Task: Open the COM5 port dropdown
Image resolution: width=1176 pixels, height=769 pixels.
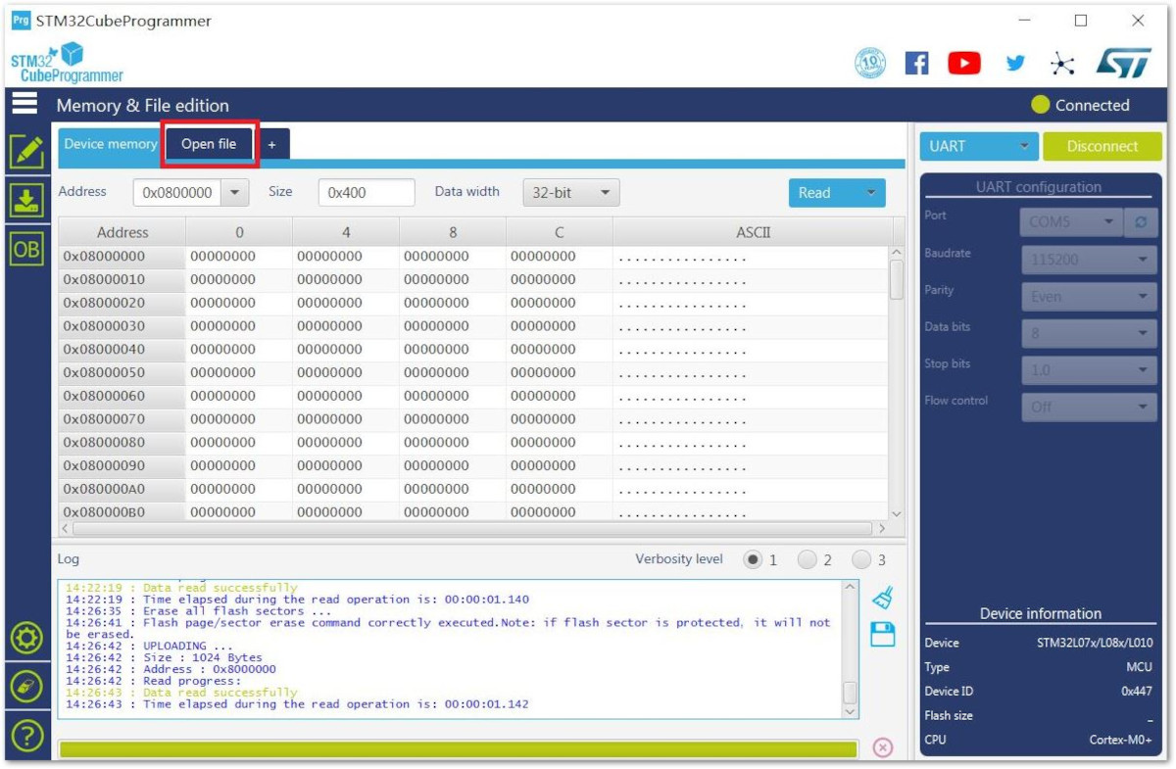Action: [1071, 222]
